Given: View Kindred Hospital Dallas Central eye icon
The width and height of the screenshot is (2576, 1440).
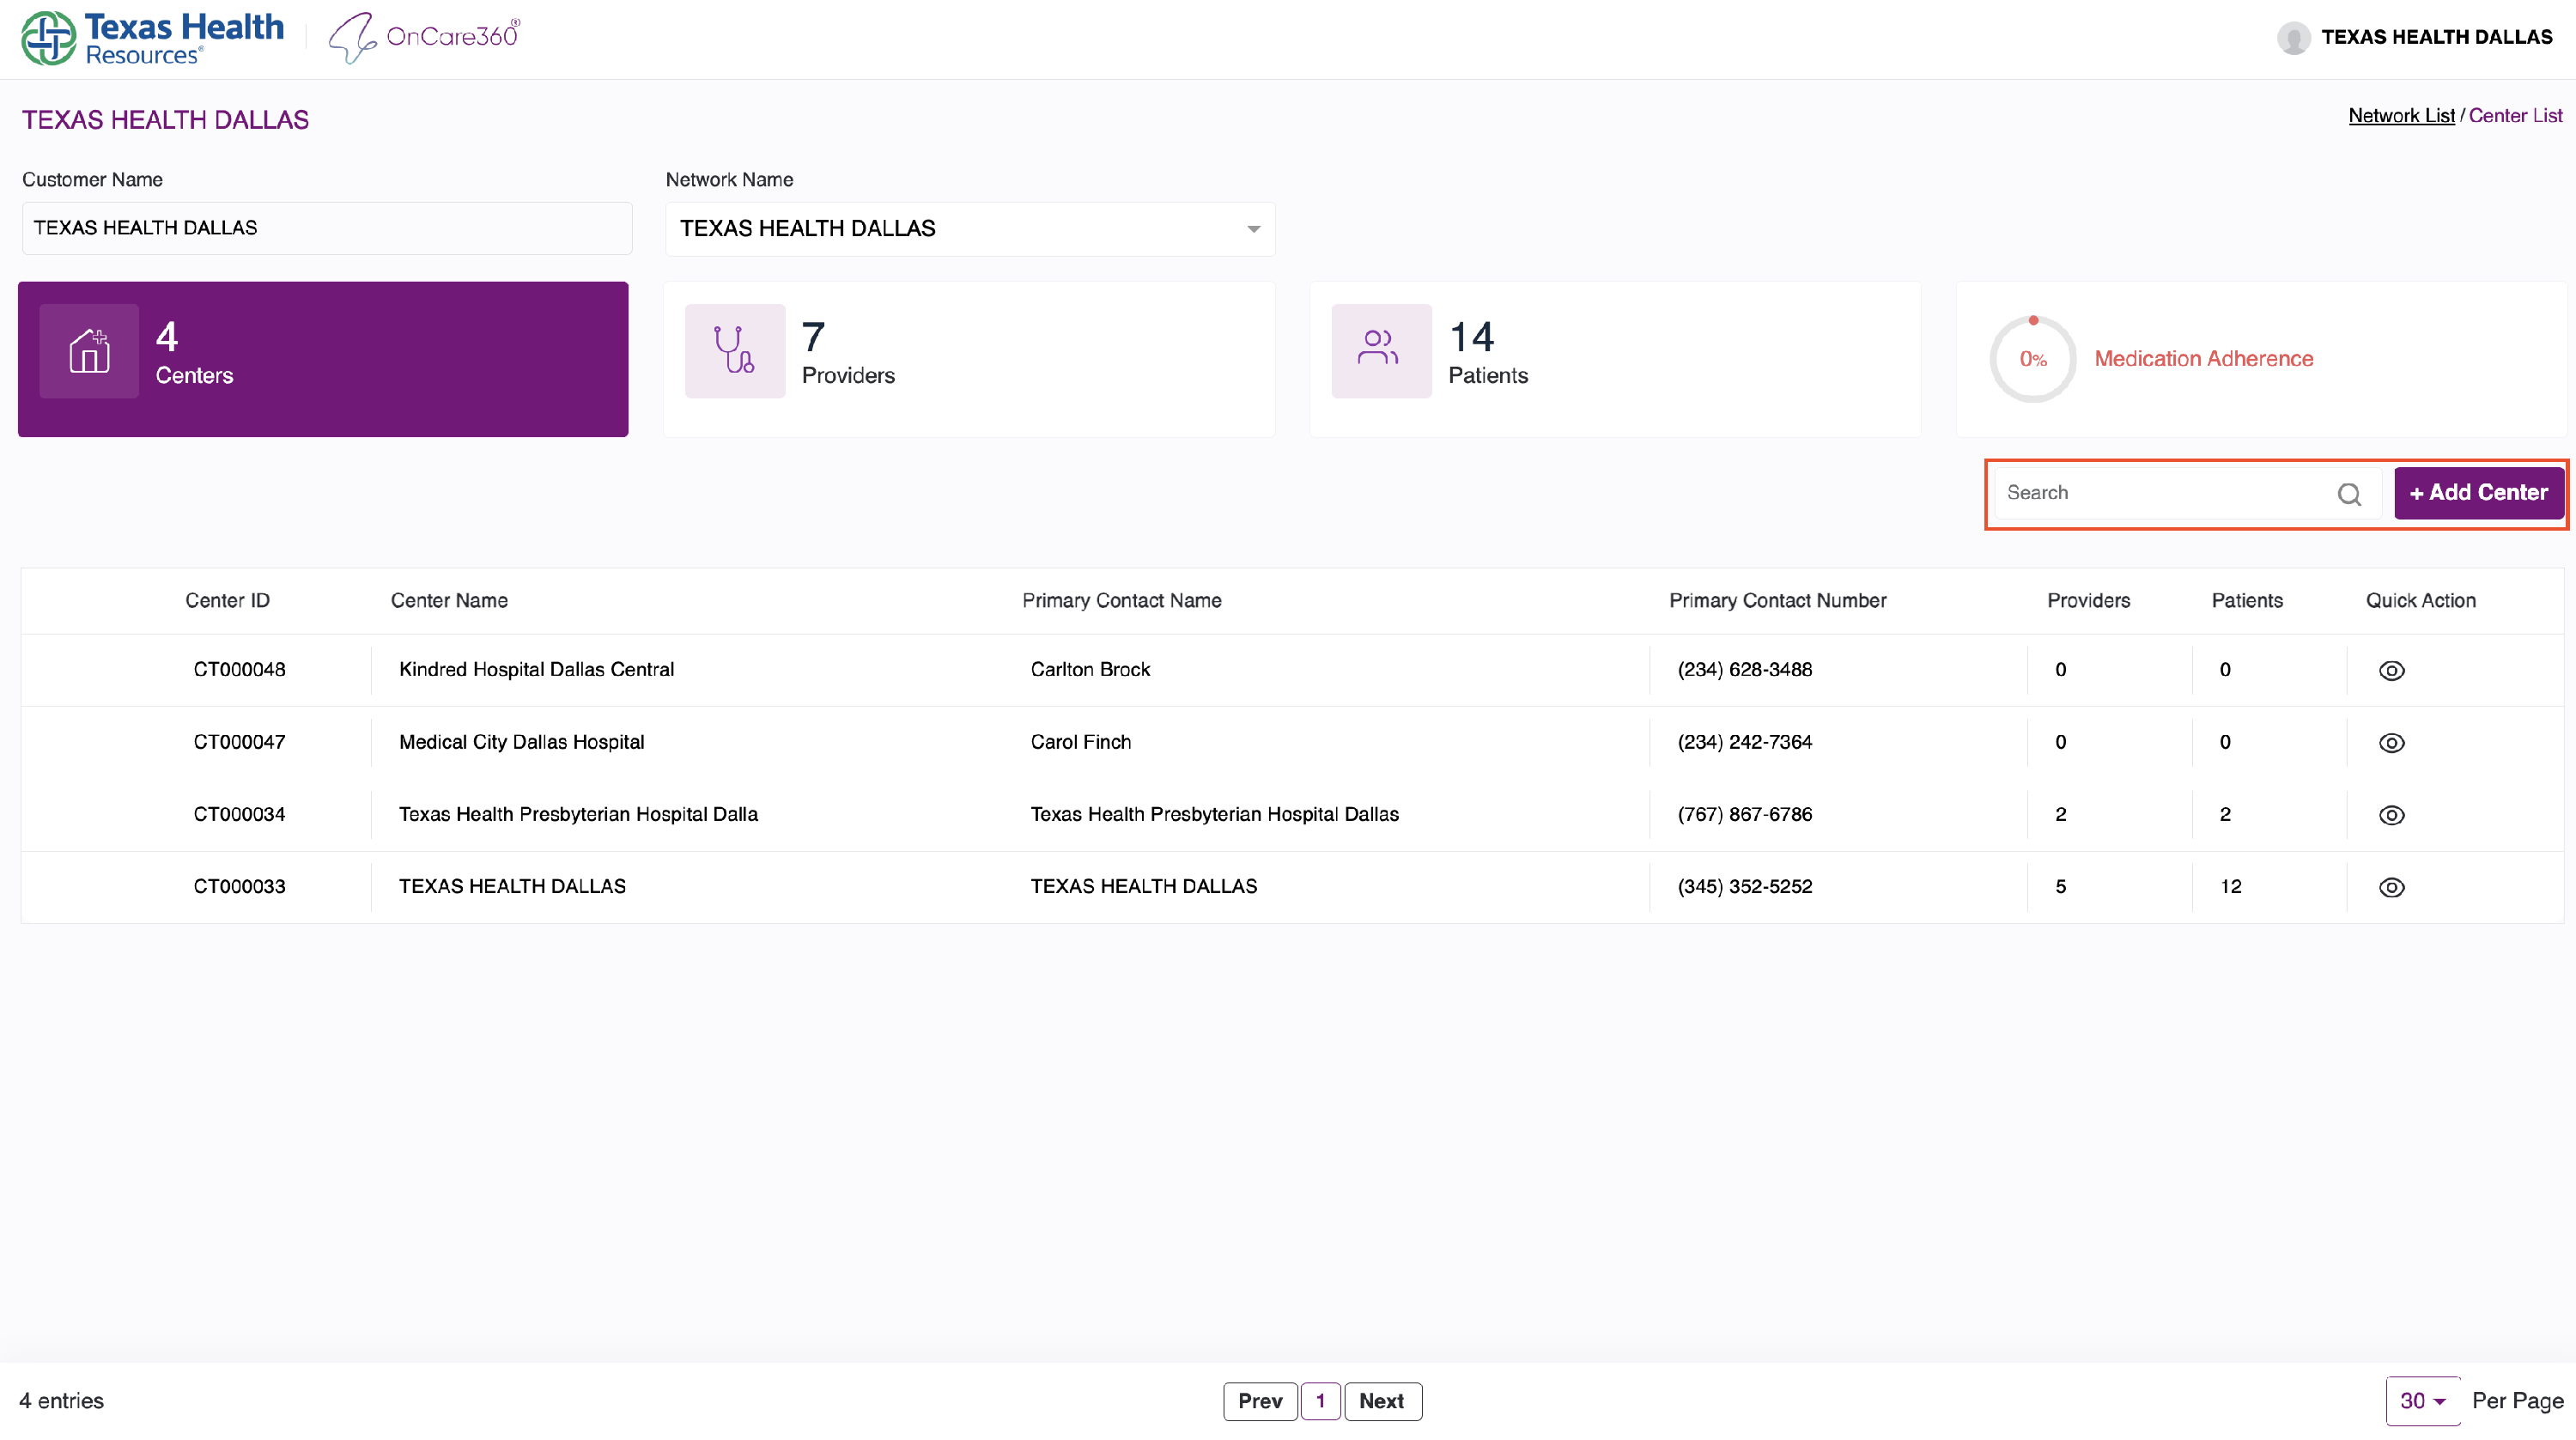Looking at the screenshot, I should click(x=2391, y=671).
